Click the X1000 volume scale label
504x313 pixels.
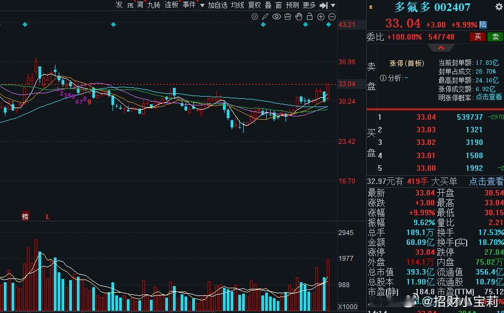[348, 306]
